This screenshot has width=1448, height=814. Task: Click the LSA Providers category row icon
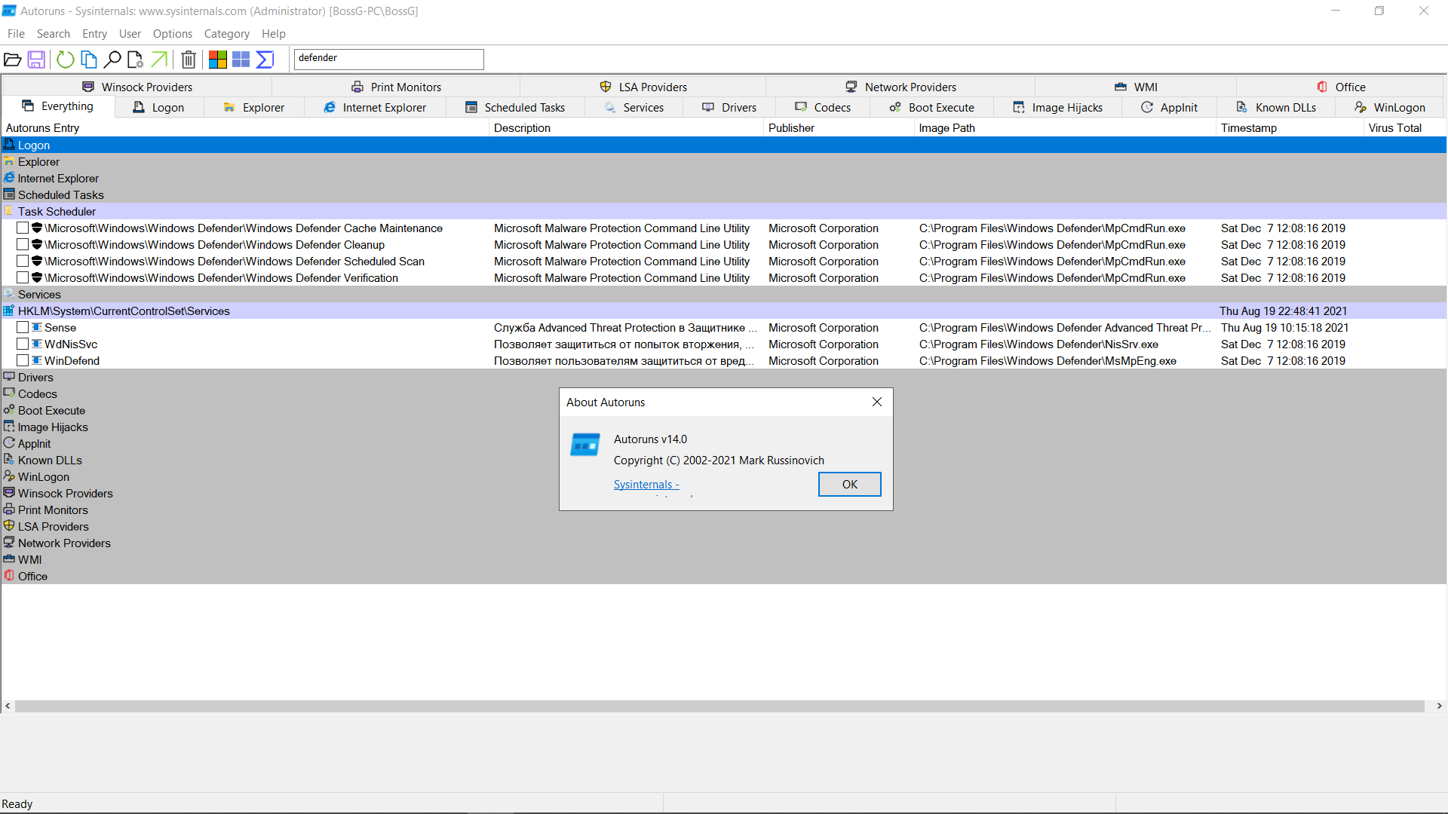(9, 526)
